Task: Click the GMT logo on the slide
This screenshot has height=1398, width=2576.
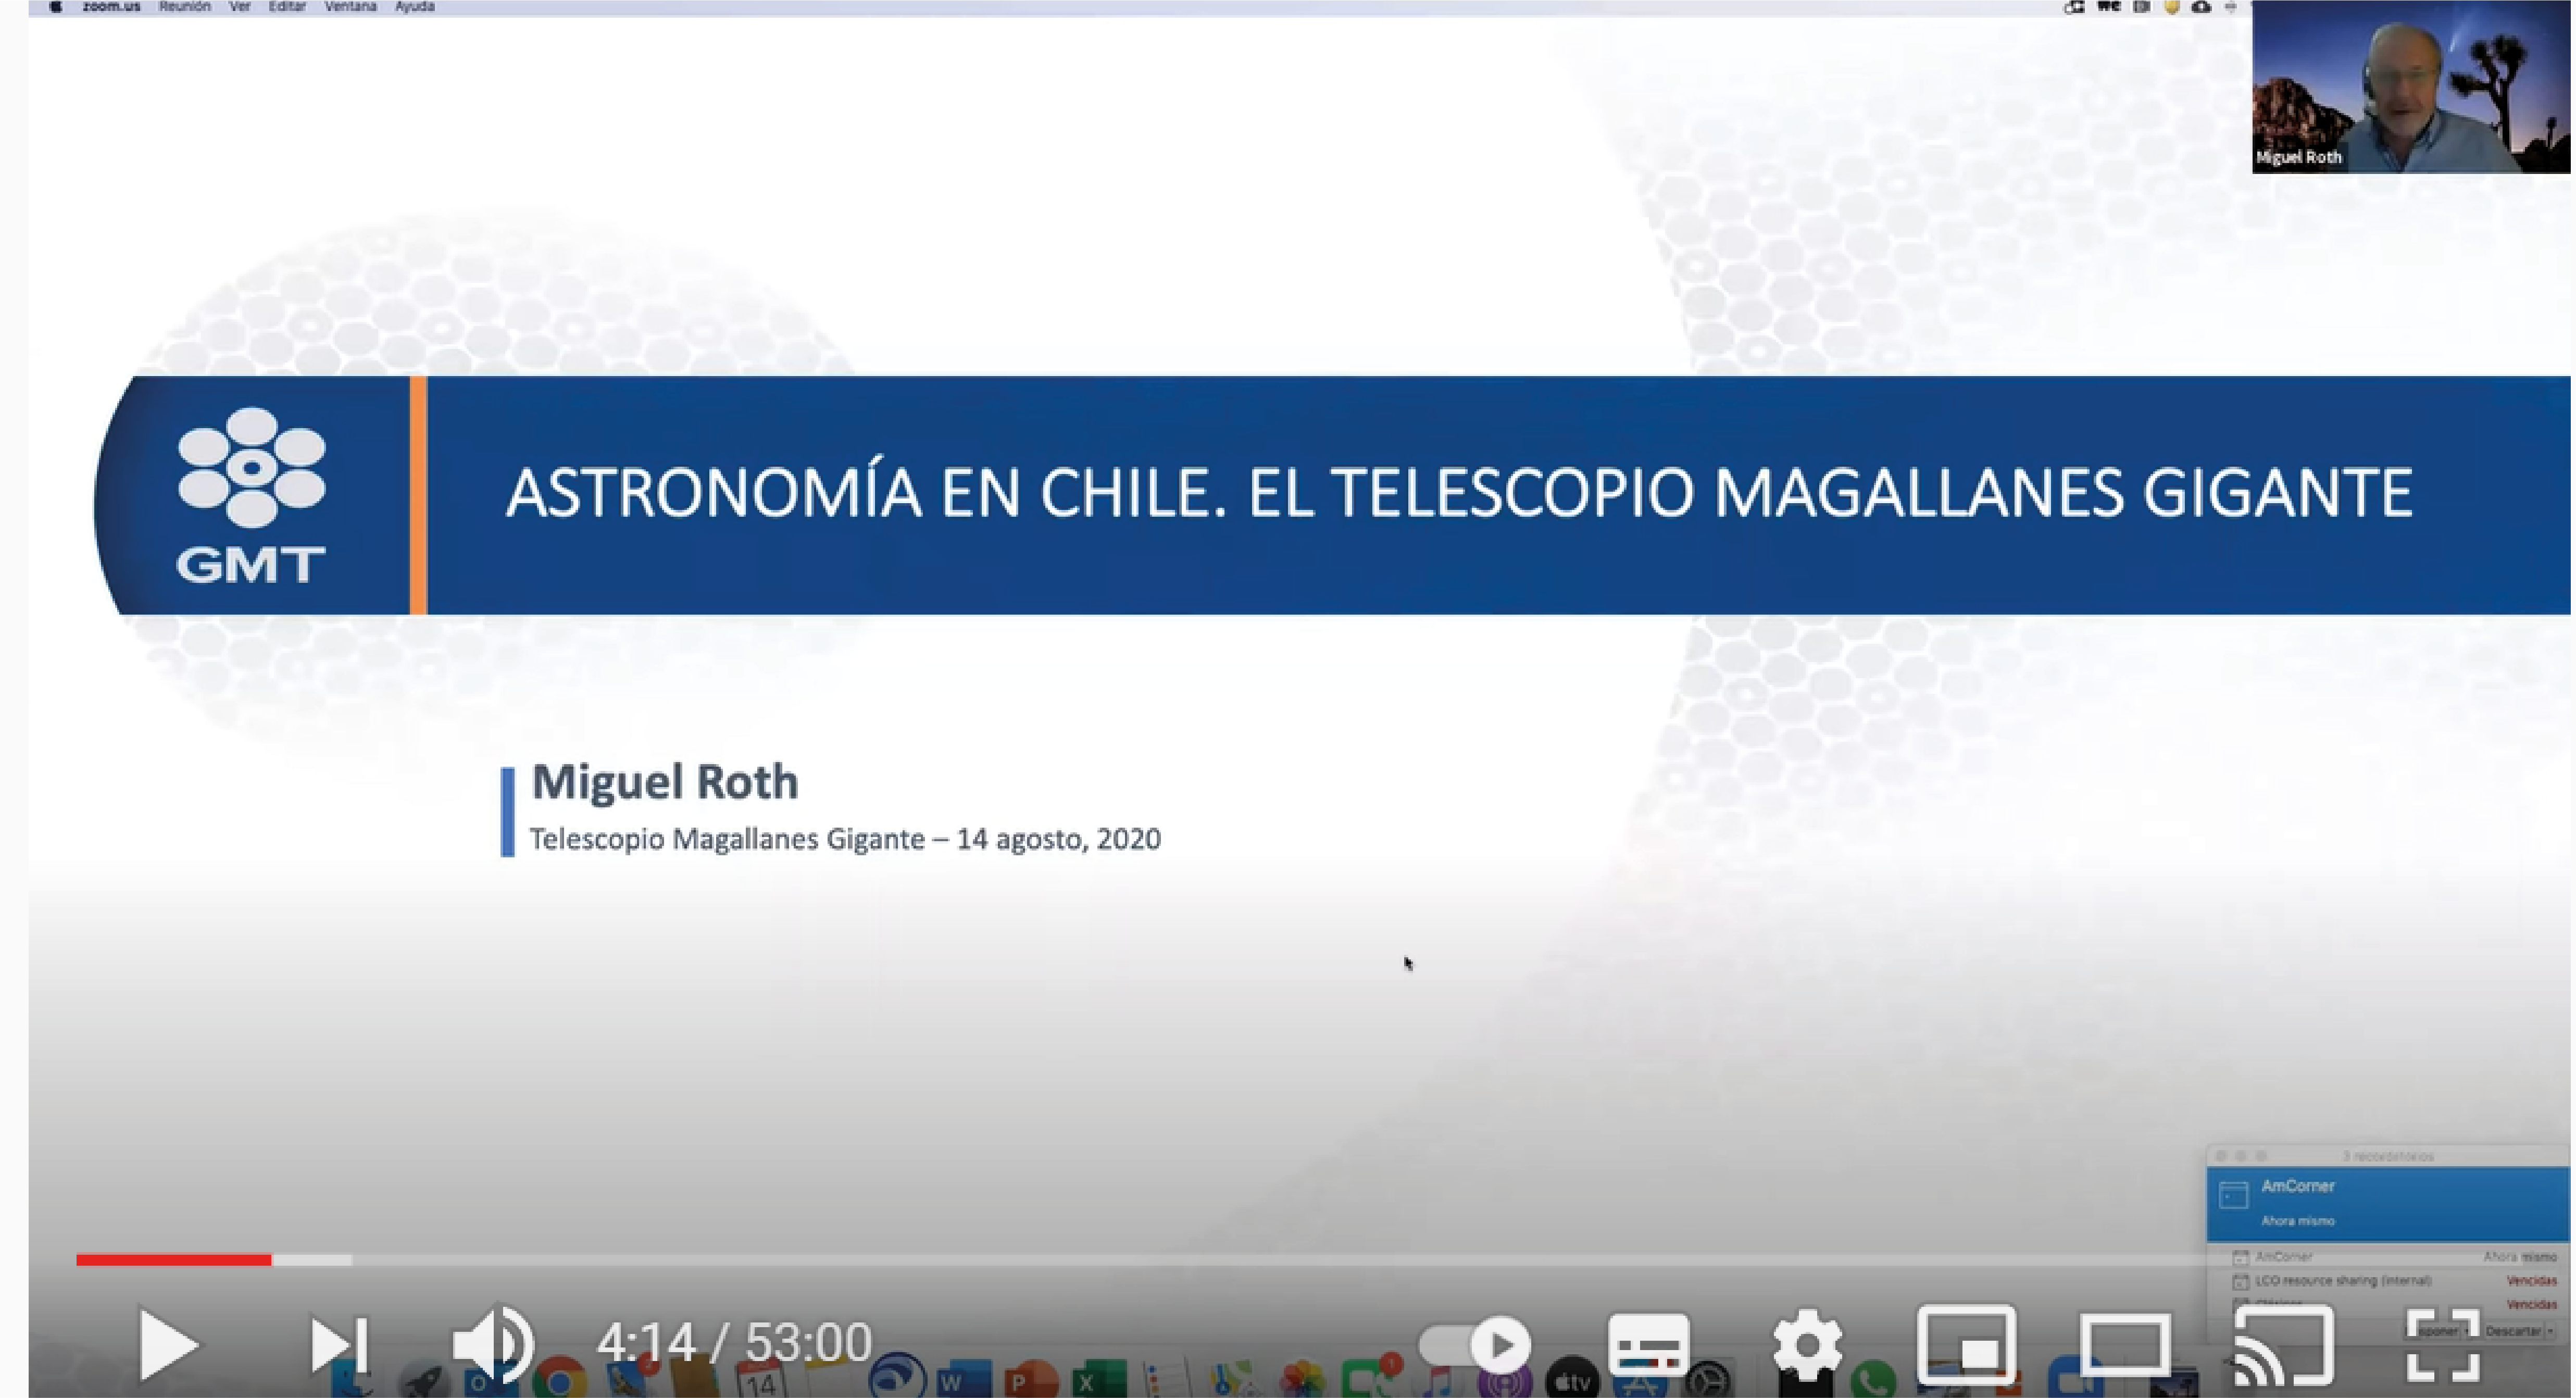Action: click(251, 495)
